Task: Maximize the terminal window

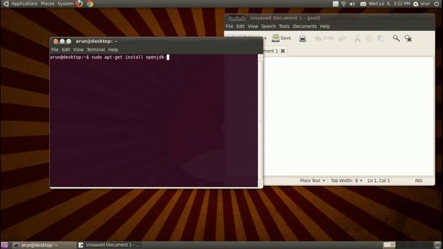Action: [69, 41]
